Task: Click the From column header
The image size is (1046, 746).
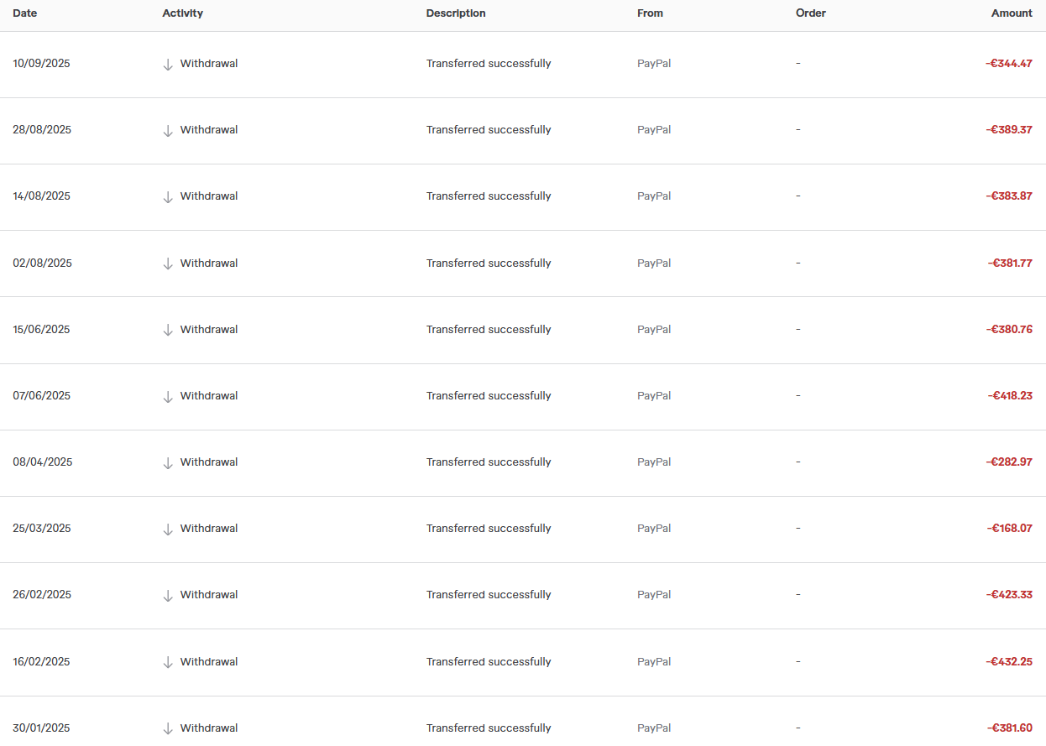Action: tap(650, 13)
